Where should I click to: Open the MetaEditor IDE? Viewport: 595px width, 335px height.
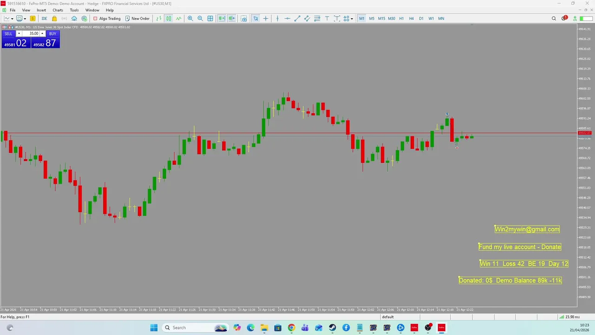pos(44,19)
